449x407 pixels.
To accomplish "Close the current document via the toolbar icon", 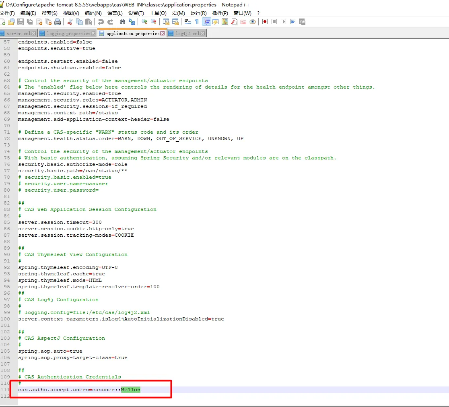I will coord(39,22).
